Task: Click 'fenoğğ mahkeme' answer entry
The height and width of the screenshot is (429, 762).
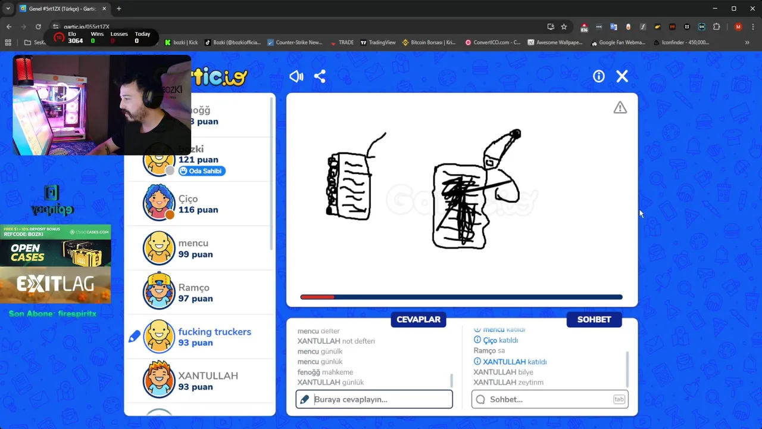Action: click(x=325, y=372)
